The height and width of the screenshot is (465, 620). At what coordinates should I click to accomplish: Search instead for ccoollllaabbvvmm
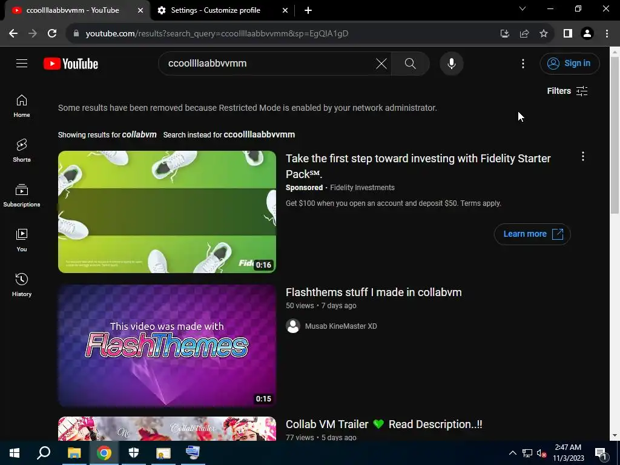[259, 134]
